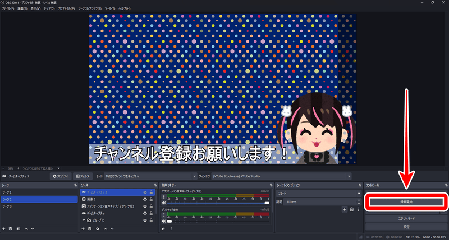This screenshot has height=240, width=449.
Task: Increase the 期間 duration stepper
Action: tap(359, 200)
